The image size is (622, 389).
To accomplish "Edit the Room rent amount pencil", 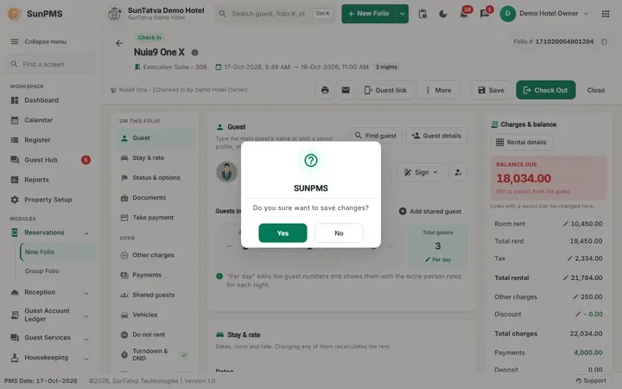I will [566, 224].
